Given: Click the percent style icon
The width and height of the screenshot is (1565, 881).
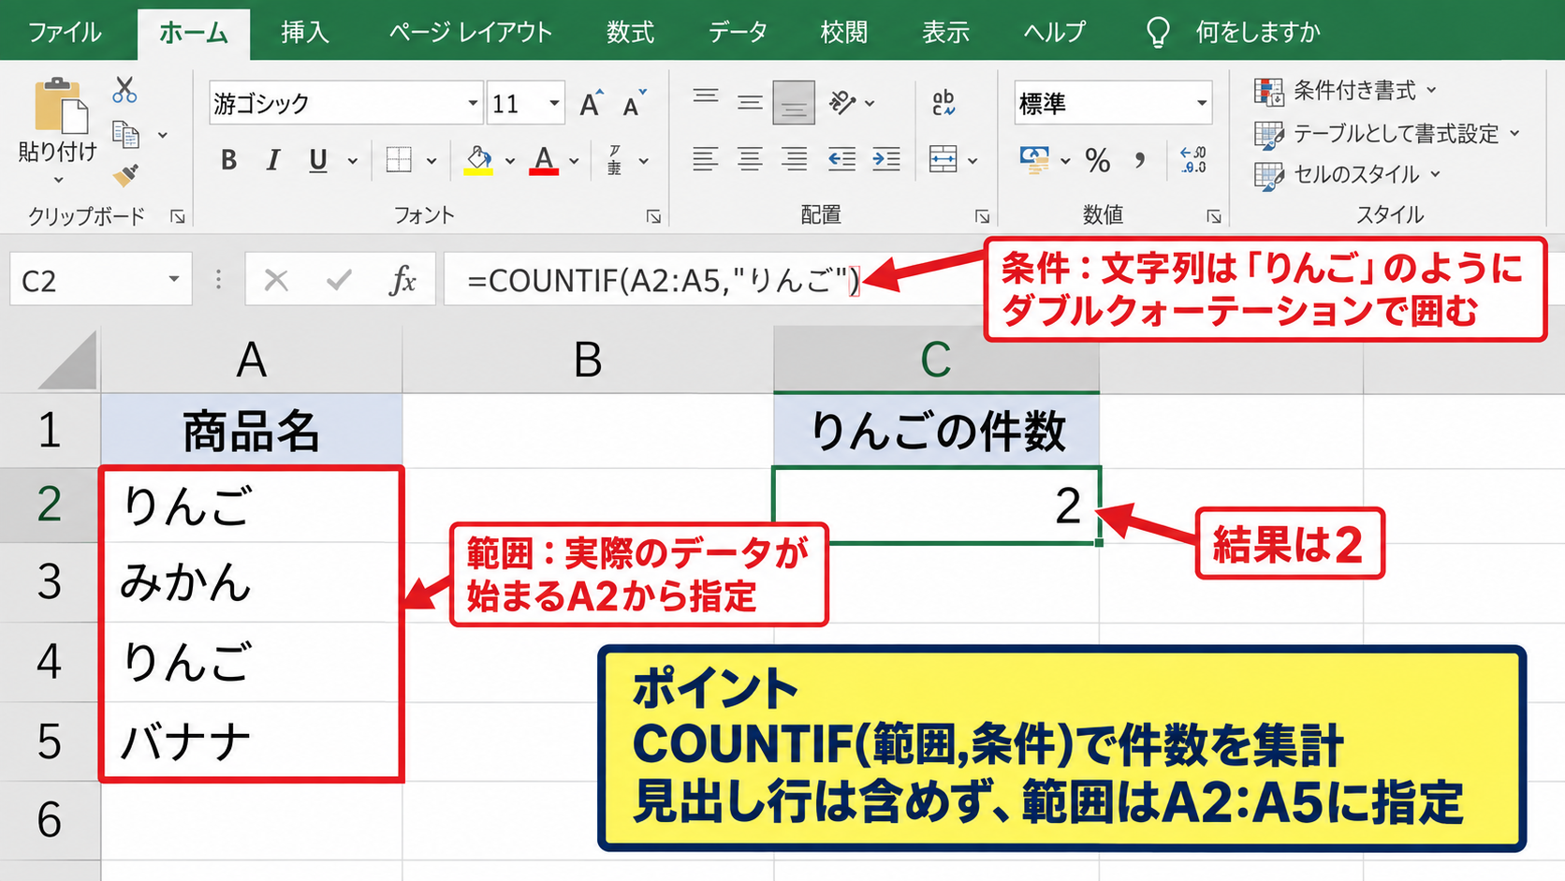Looking at the screenshot, I should [x=1098, y=160].
